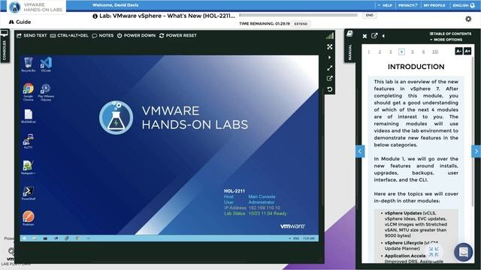Go to manual page 3
Screen dimensions: 481x270
tap(391, 52)
